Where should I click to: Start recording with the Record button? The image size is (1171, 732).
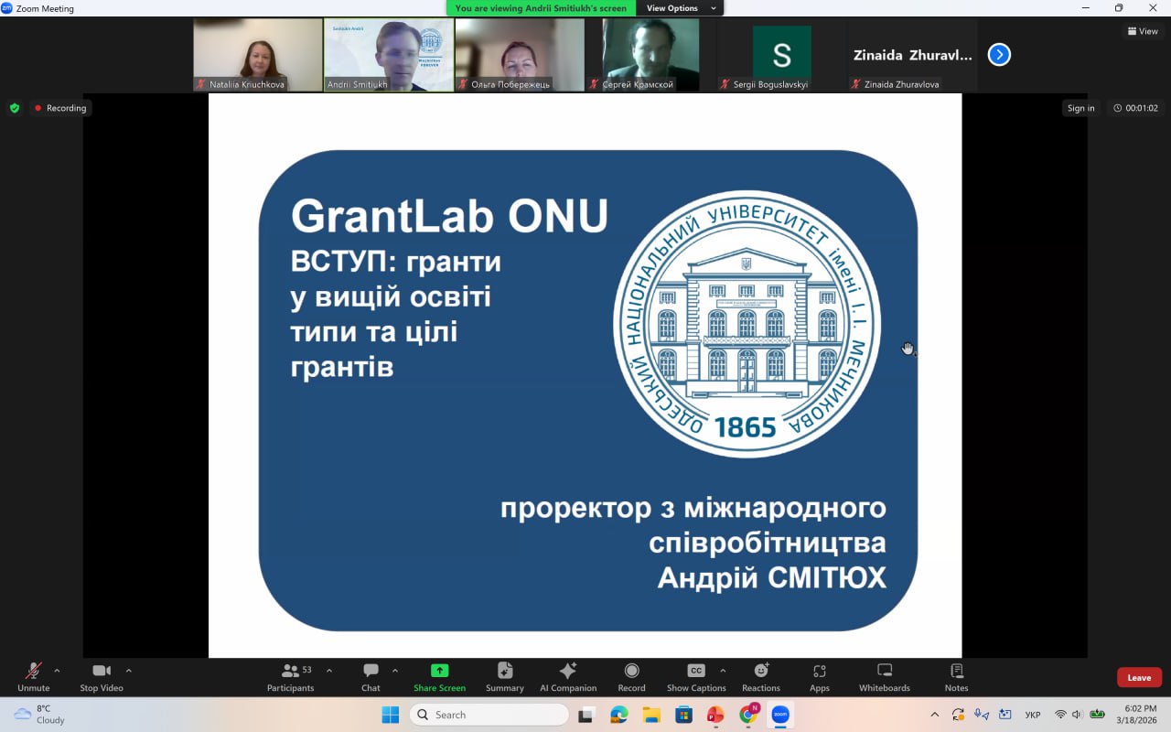[631, 676]
